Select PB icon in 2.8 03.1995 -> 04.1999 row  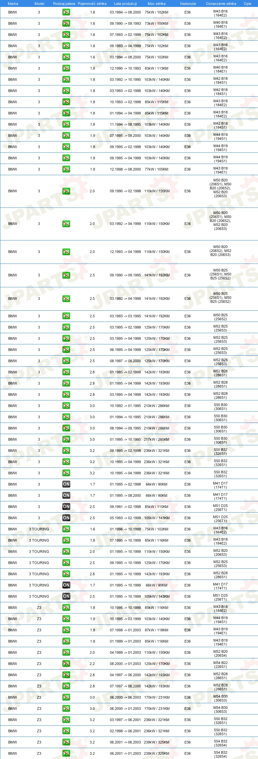pos(66,395)
